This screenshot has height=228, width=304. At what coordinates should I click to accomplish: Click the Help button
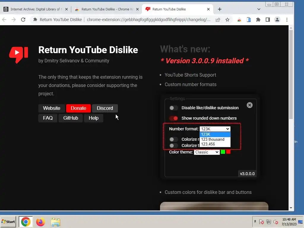click(x=94, y=118)
